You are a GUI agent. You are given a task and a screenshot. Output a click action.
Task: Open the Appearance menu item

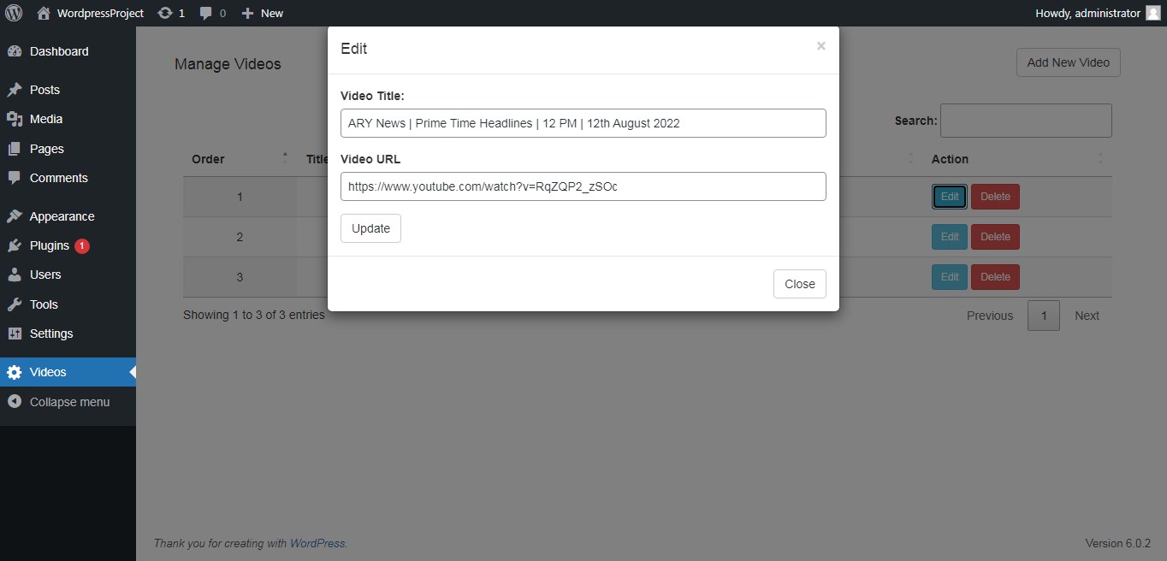(x=62, y=216)
